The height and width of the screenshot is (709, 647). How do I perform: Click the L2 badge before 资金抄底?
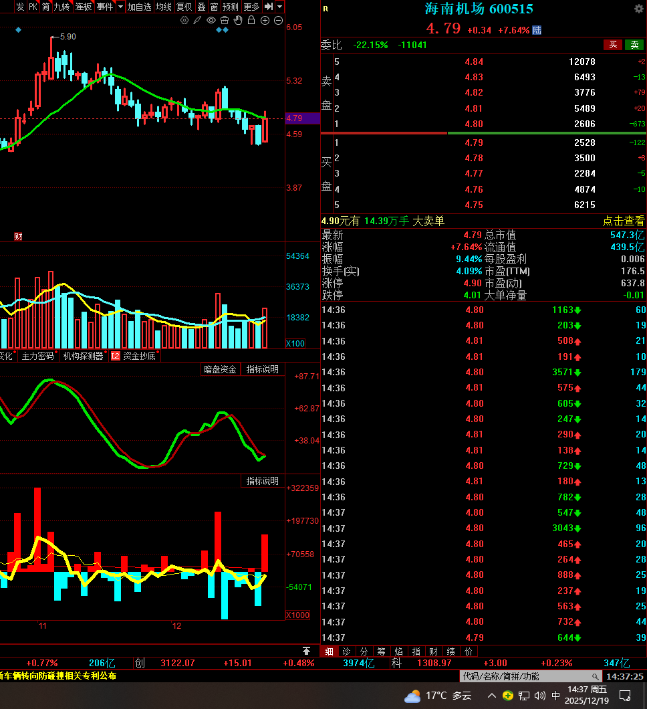(115, 357)
